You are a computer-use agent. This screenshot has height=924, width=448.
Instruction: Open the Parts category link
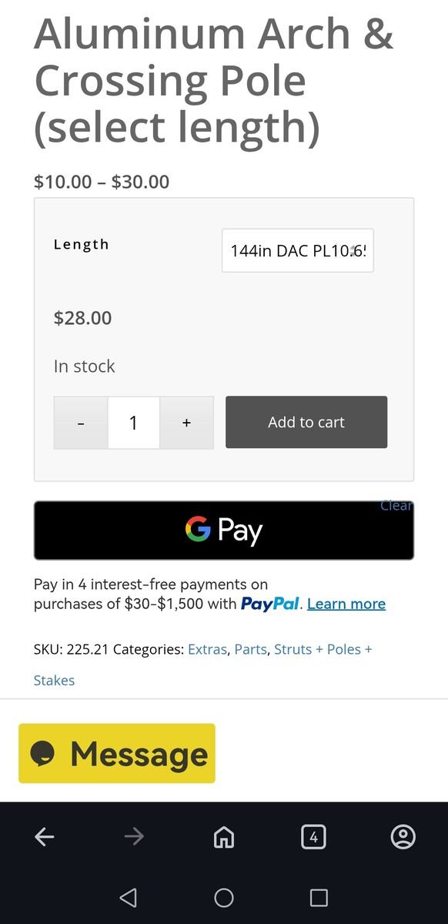tap(252, 649)
